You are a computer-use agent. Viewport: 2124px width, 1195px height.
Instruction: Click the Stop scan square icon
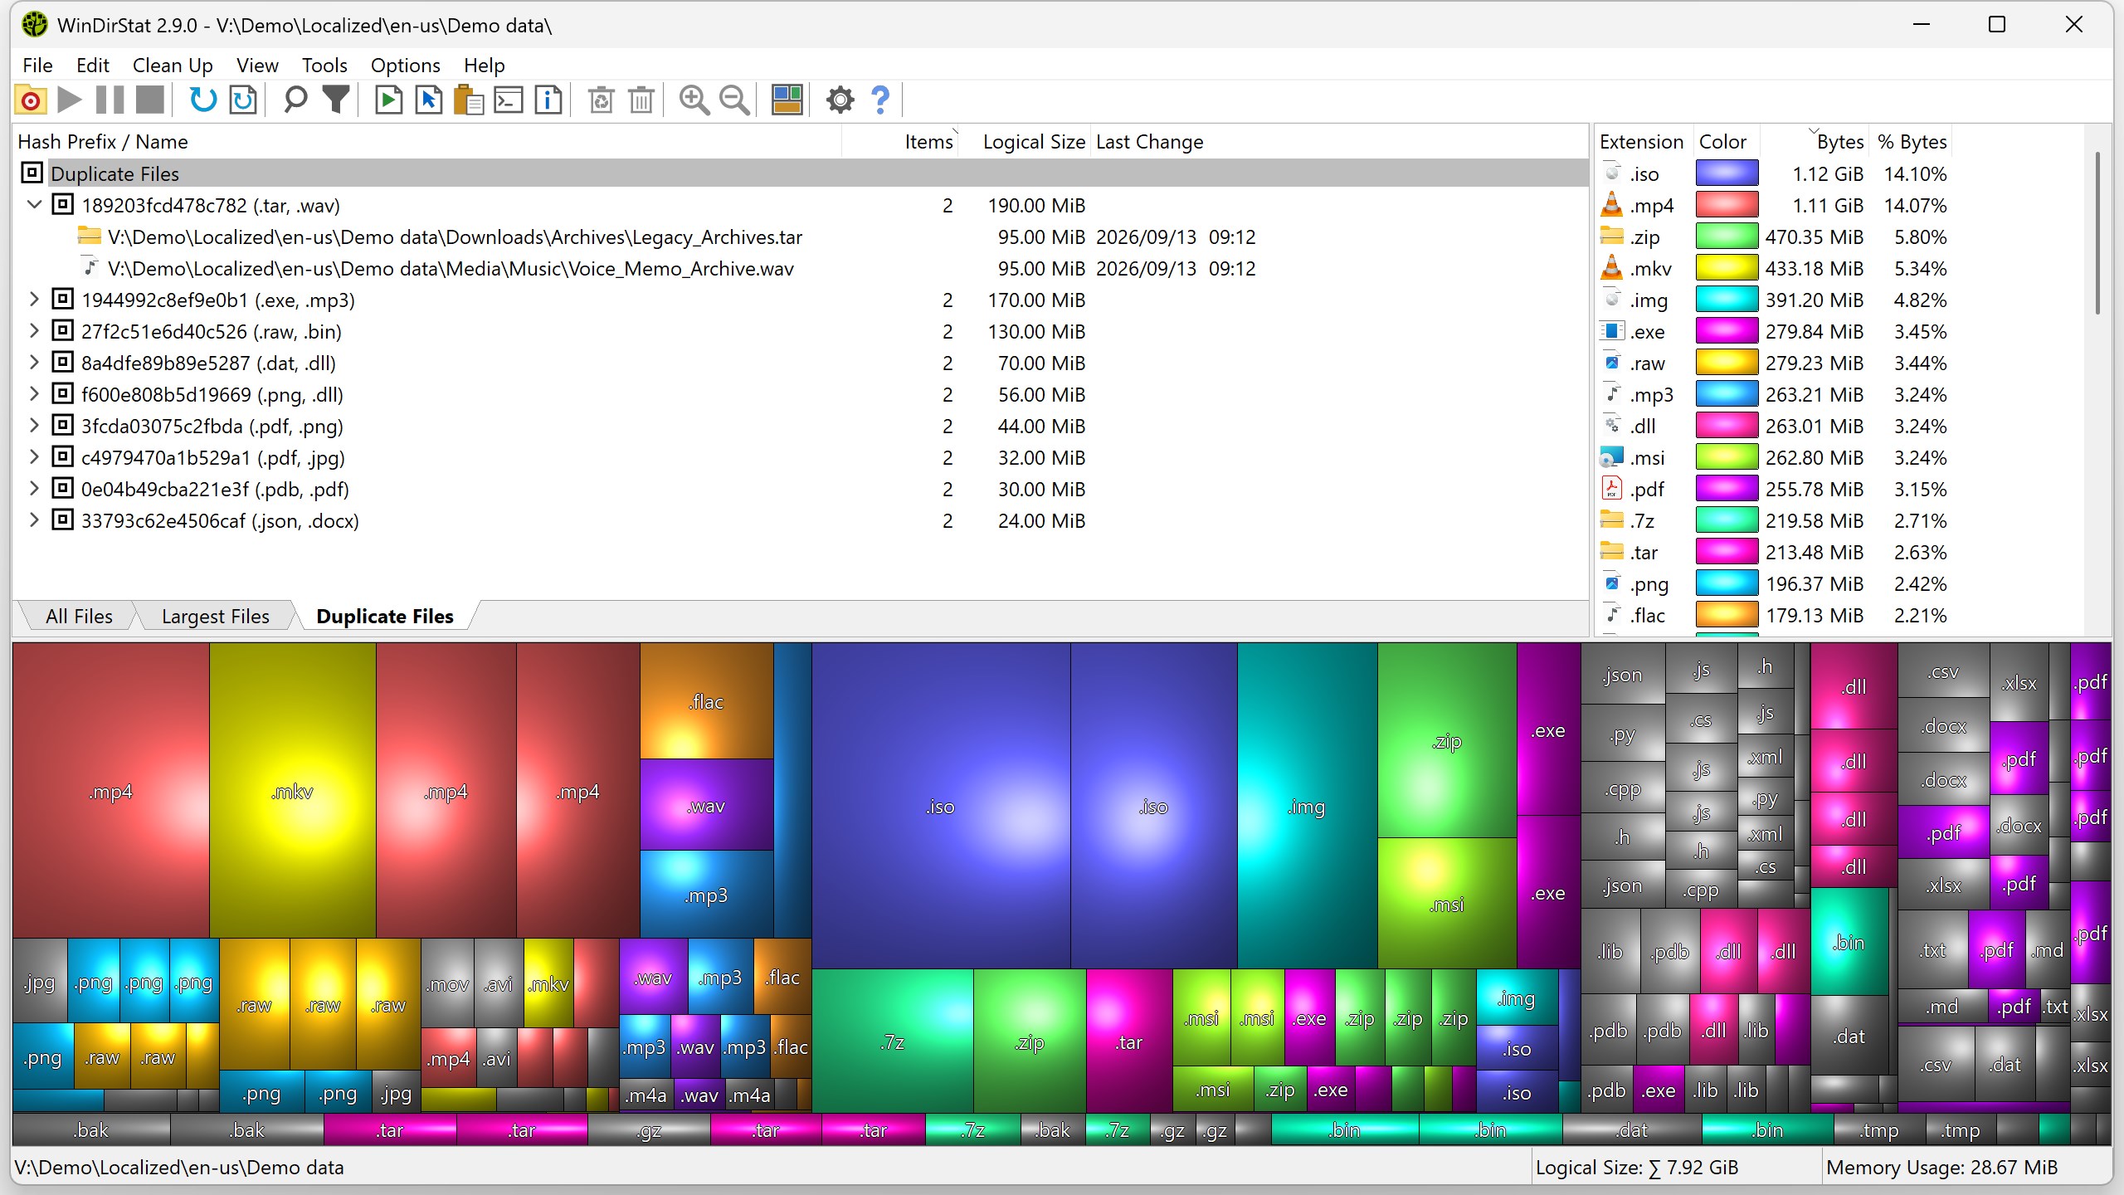pos(150,100)
